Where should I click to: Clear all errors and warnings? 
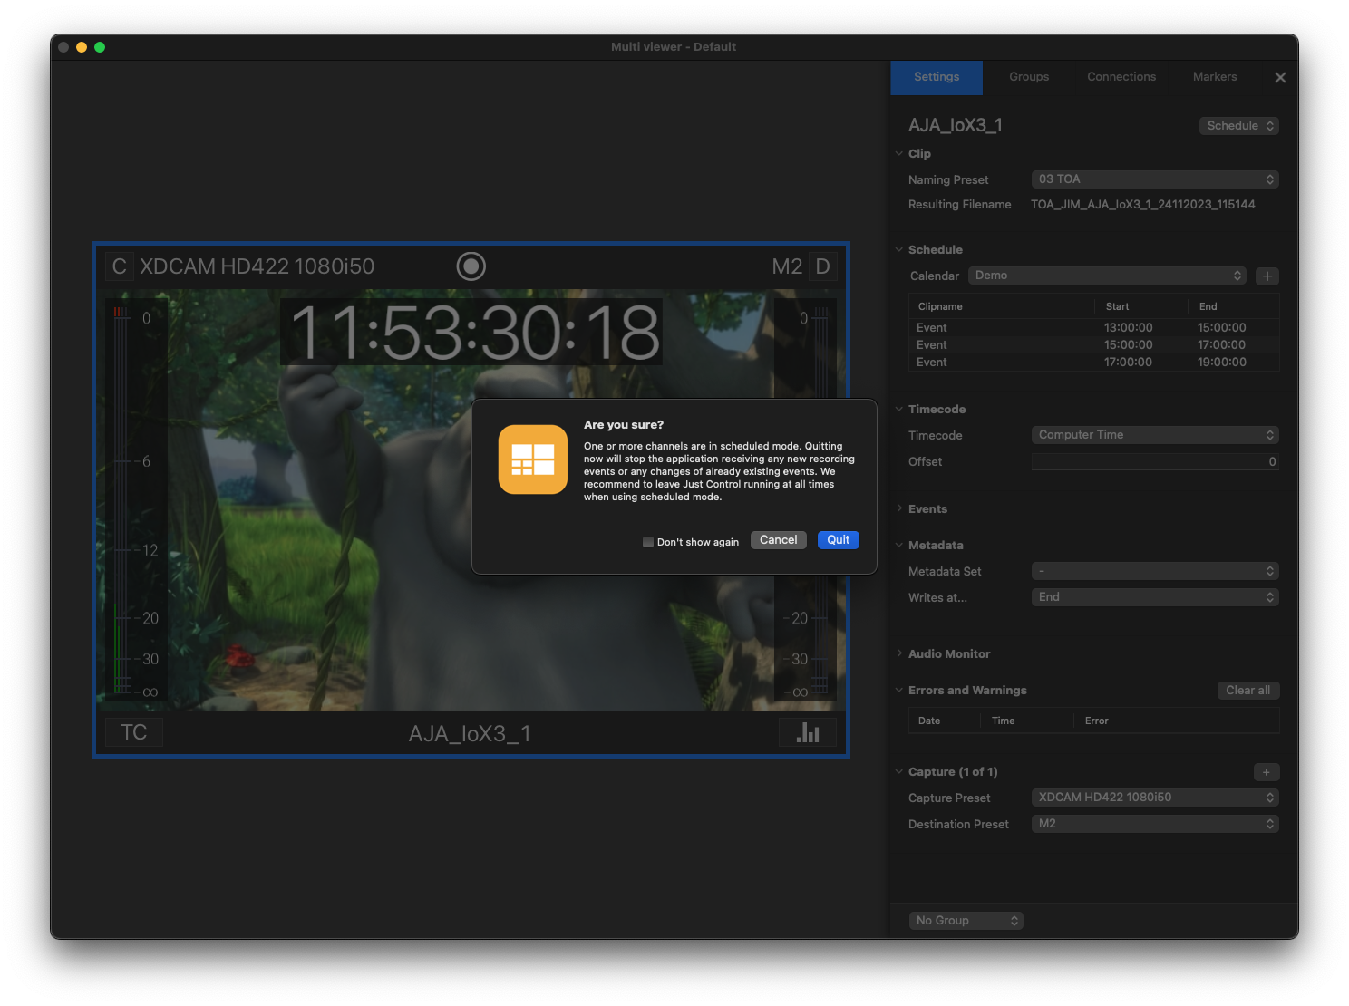point(1247,691)
